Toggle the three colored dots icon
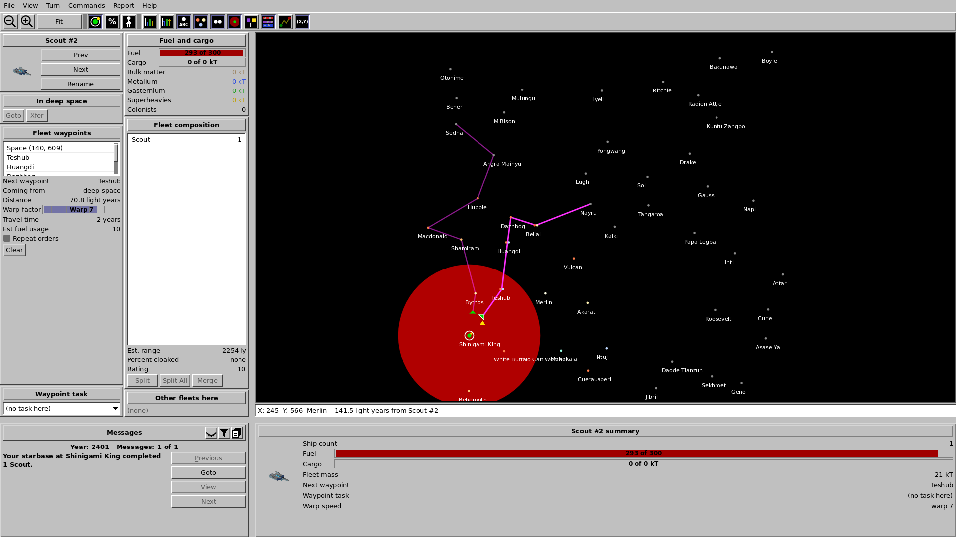Viewport: 956px width, 537px height. pyautogui.click(x=201, y=22)
